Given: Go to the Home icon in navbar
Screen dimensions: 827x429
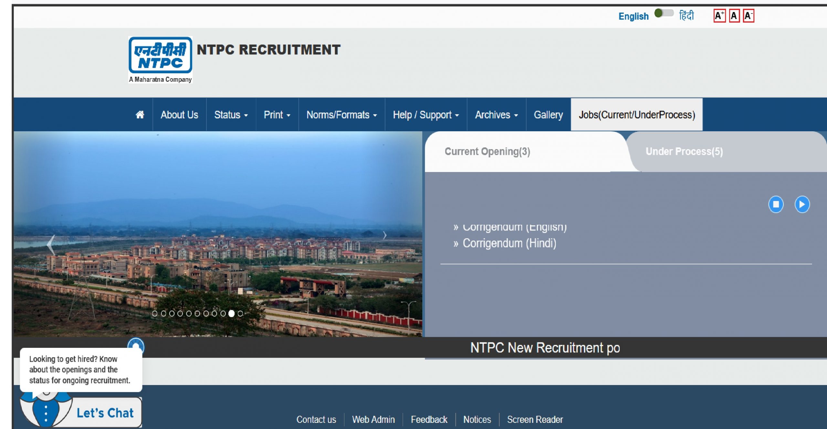Looking at the screenshot, I should [140, 115].
